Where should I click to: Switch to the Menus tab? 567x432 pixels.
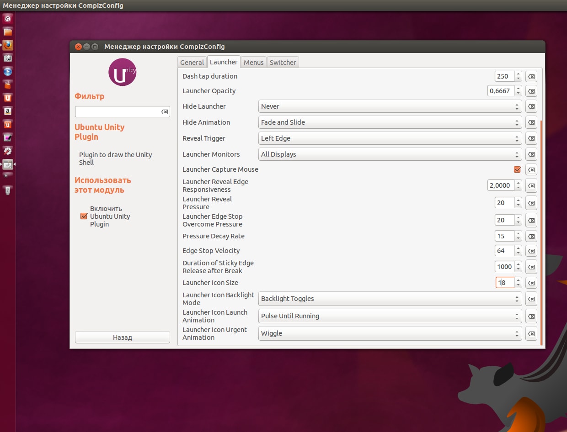(x=253, y=63)
